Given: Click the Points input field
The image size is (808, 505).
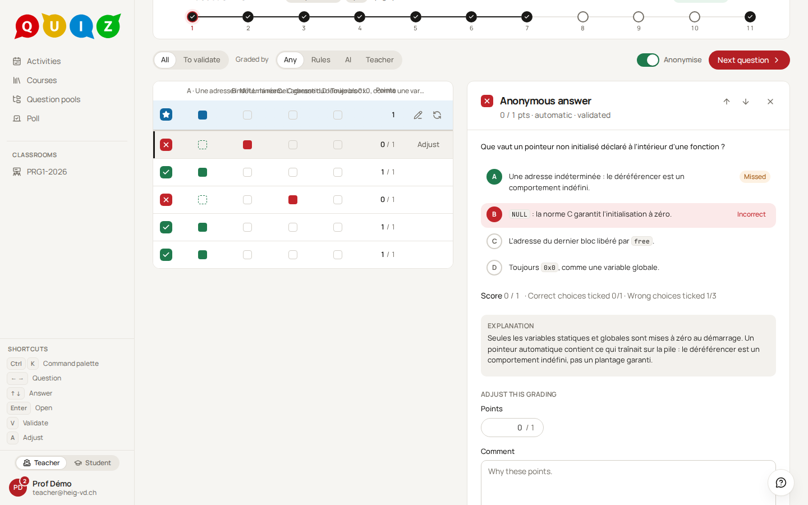Looking at the screenshot, I should click(512, 428).
